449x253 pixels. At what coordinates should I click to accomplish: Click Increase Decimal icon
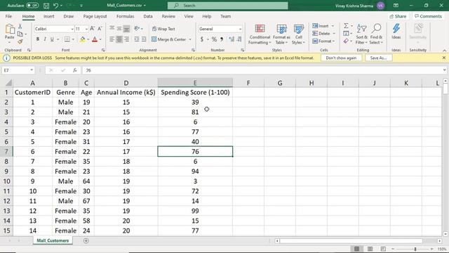click(x=232, y=39)
